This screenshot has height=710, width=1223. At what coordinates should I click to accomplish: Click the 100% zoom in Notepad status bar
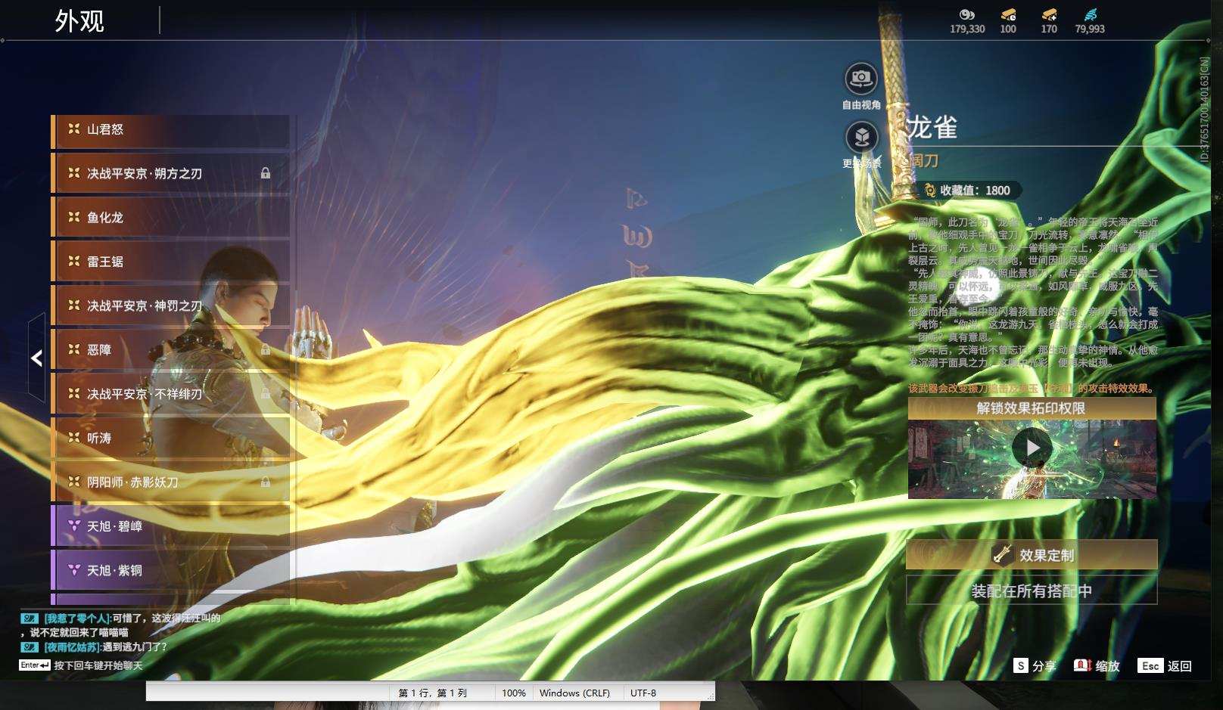(514, 693)
